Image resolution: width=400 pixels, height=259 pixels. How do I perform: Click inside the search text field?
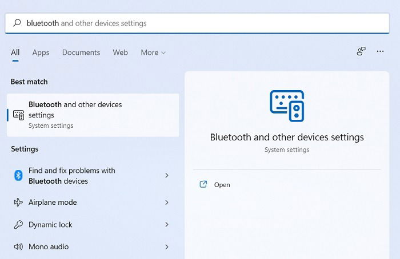[197, 23]
